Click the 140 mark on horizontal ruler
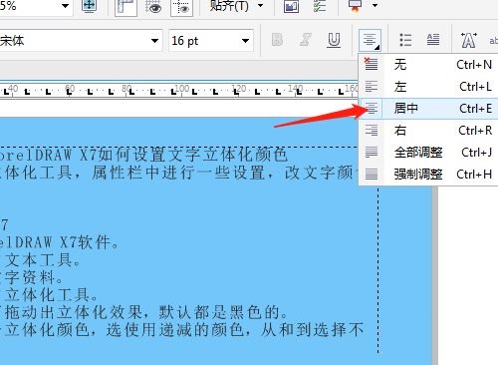The height and width of the screenshot is (365, 498). coord(296,89)
